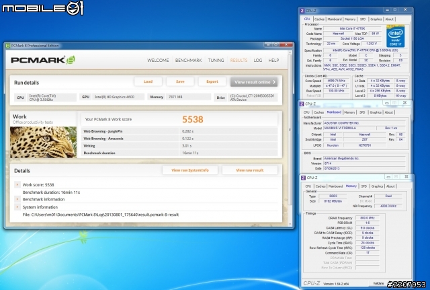The width and height of the screenshot is (430, 290).
Task: Click View result online button
Action: coord(254,82)
